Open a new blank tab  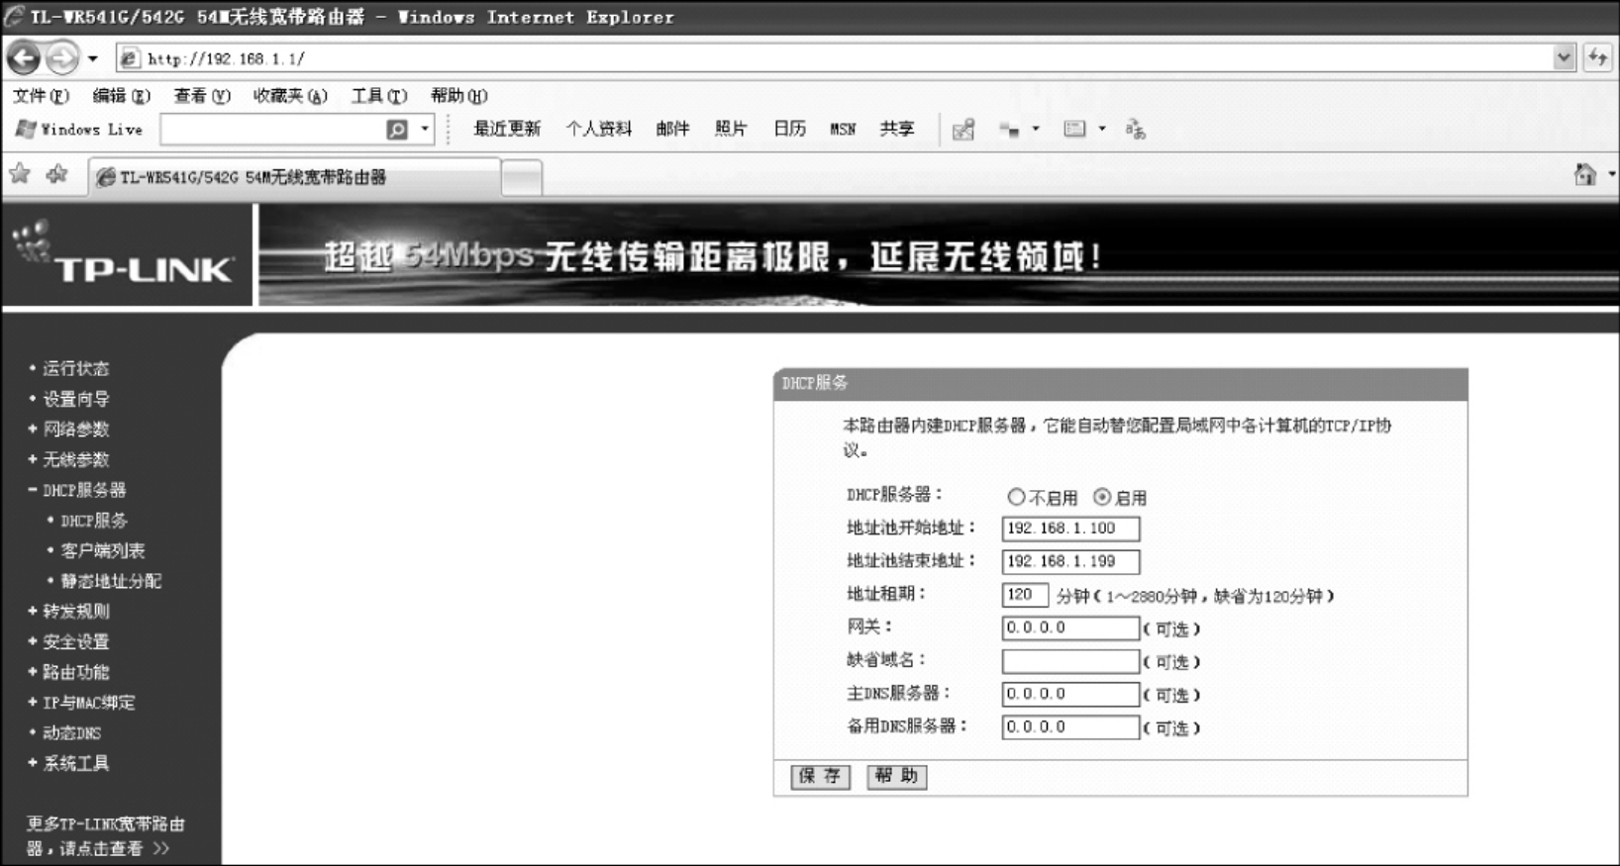point(522,177)
